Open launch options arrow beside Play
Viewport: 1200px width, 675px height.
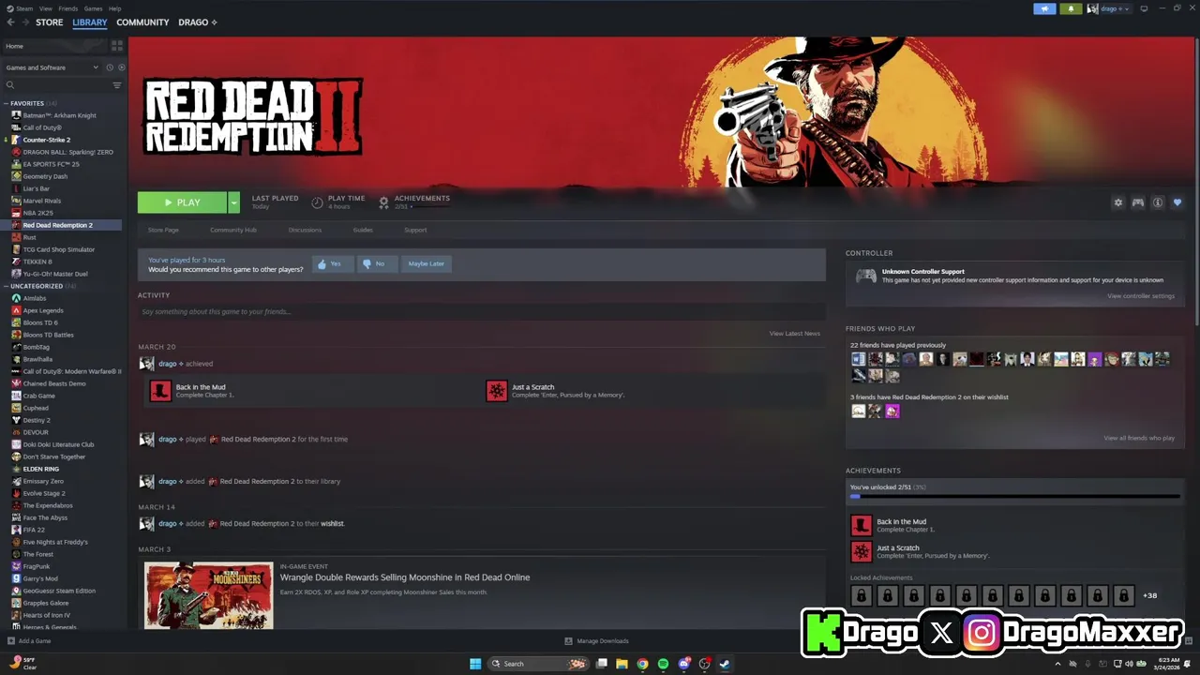233,202
